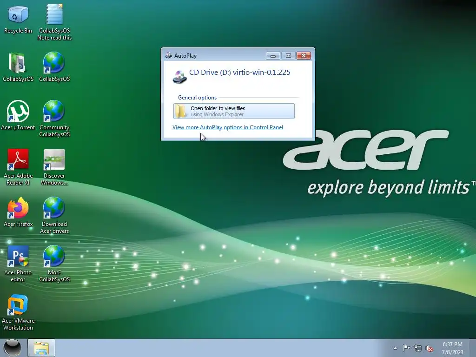The image size is (476, 357).
Task: Open Discover Windows shortcut
Action: [x=54, y=167]
